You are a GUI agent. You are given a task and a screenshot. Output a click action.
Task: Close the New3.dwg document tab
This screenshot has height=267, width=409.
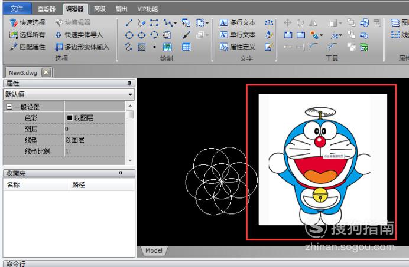point(46,72)
